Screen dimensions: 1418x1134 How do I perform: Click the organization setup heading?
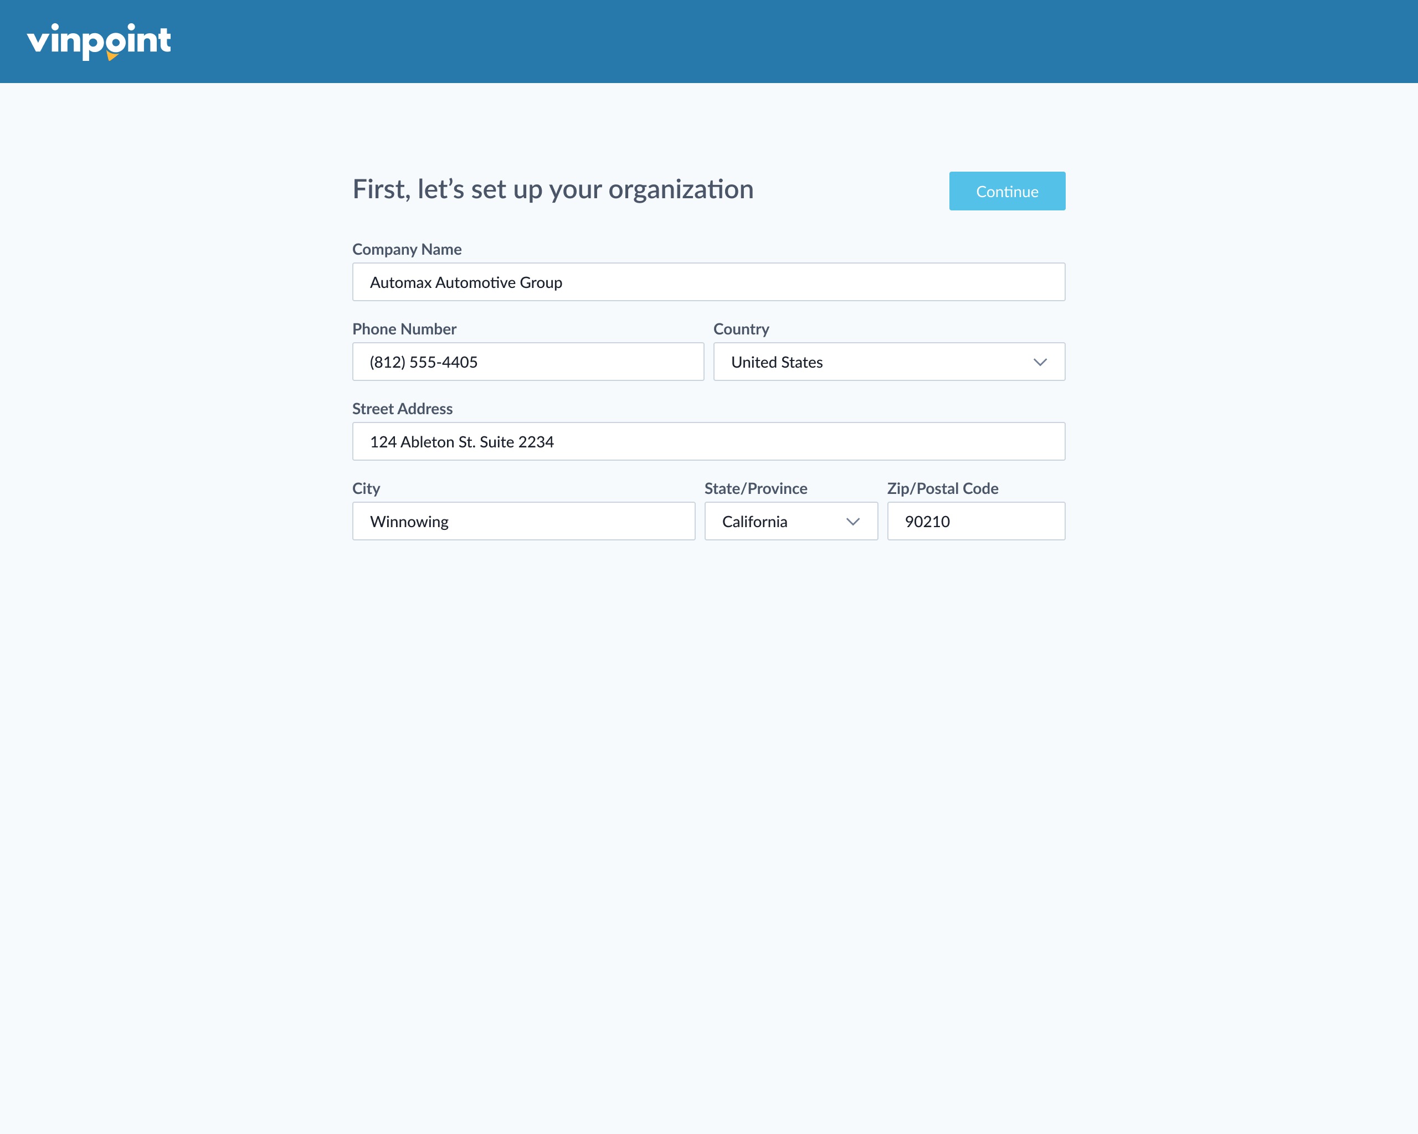[553, 189]
